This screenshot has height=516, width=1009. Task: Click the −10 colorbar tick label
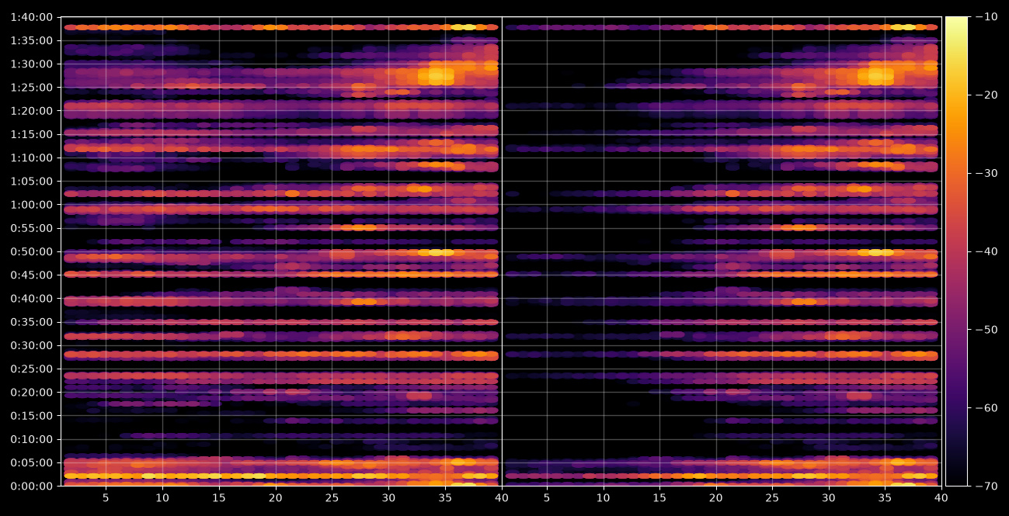click(x=986, y=16)
